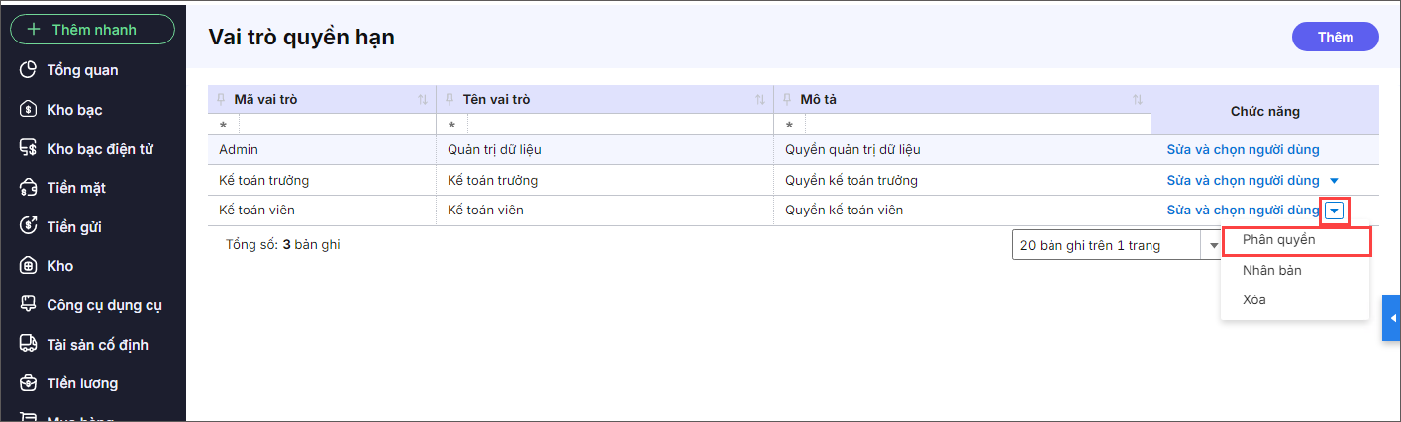Toggle pin on the Tên vai trò column
Viewport: 1401px width, 422px height.
450,100
